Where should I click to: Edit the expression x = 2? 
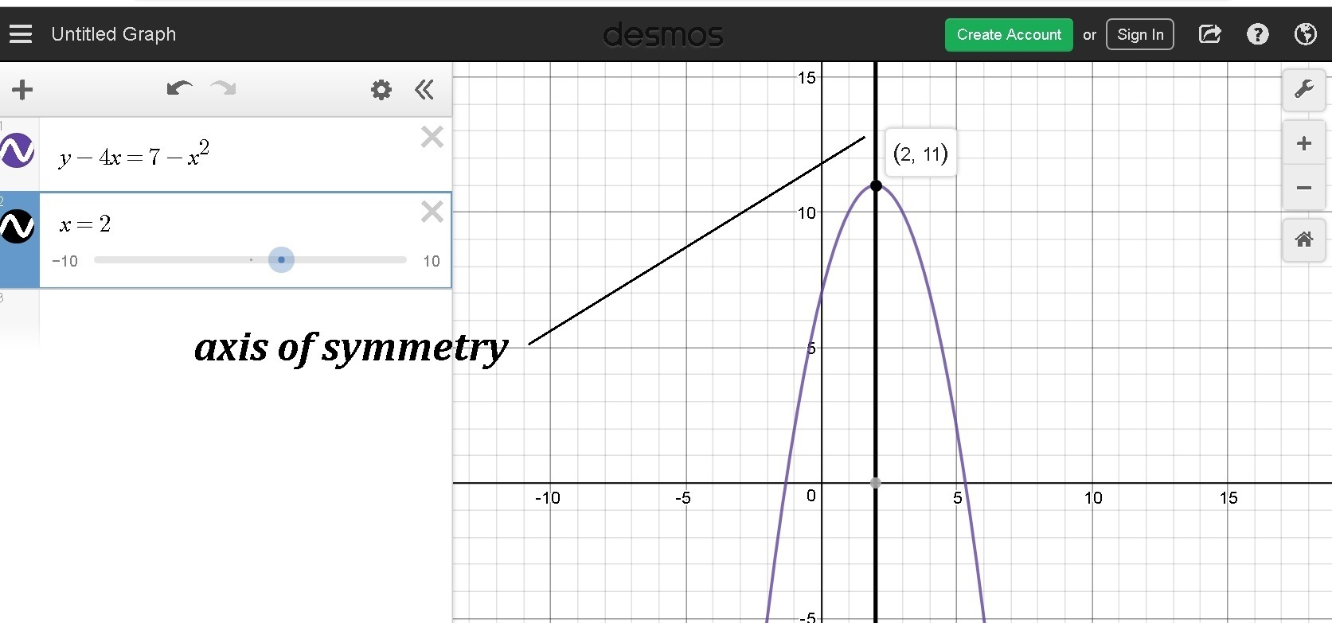tap(85, 224)
